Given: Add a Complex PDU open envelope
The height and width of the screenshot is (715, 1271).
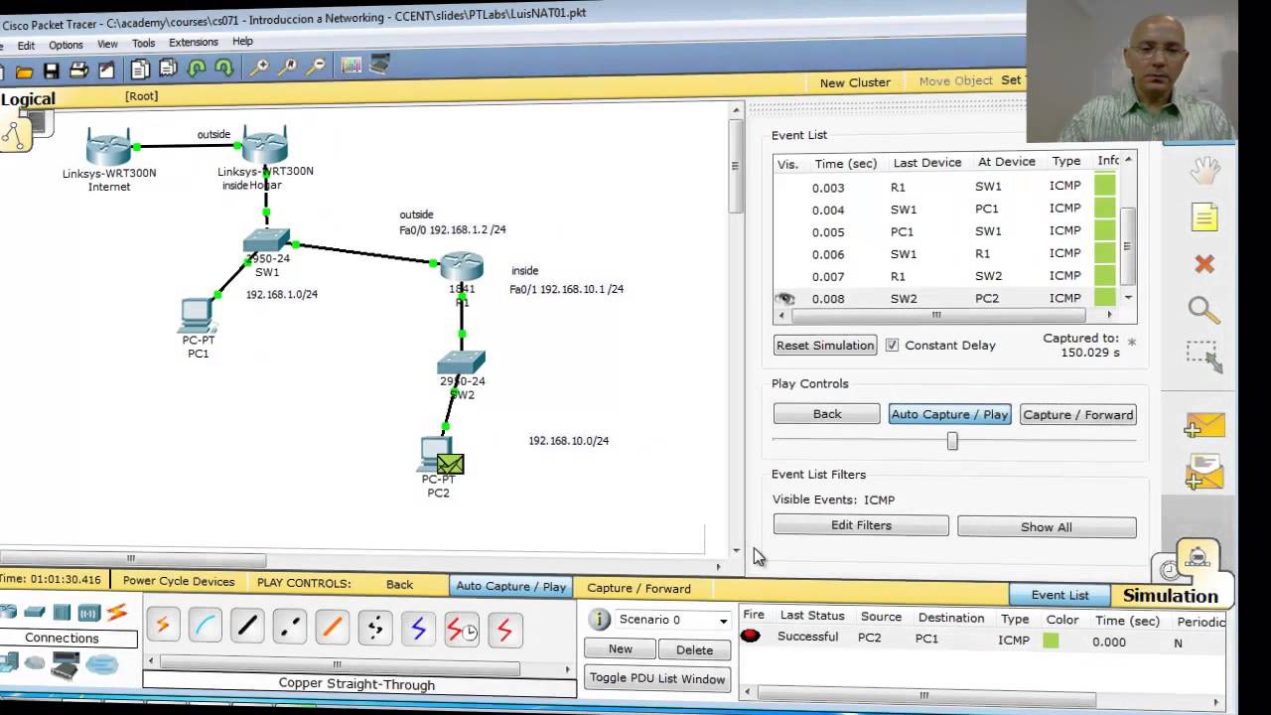Looking at the screenshot, I should tap(1204, 473).
